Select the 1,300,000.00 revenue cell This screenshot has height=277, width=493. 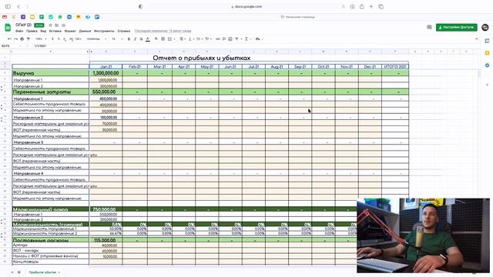[x=106, y=73]
